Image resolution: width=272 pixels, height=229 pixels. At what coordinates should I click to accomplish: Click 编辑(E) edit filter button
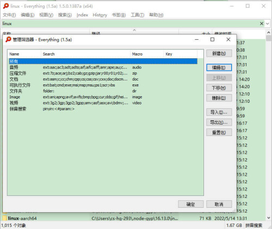219,67
